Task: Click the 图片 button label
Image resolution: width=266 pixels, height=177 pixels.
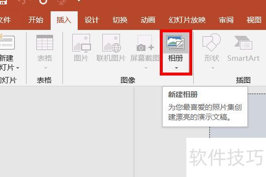Action: coord(81,58)
